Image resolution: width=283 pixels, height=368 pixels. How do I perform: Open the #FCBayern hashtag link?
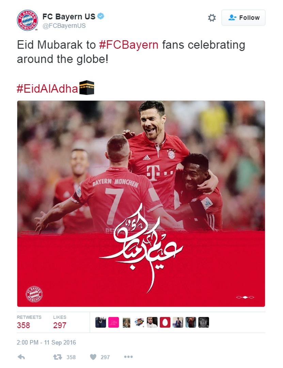[129, 45]
